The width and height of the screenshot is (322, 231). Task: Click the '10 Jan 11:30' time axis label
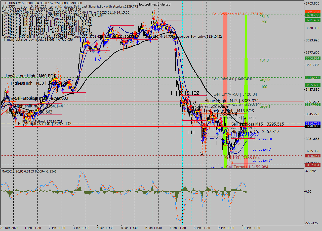[x=251, y=228]
